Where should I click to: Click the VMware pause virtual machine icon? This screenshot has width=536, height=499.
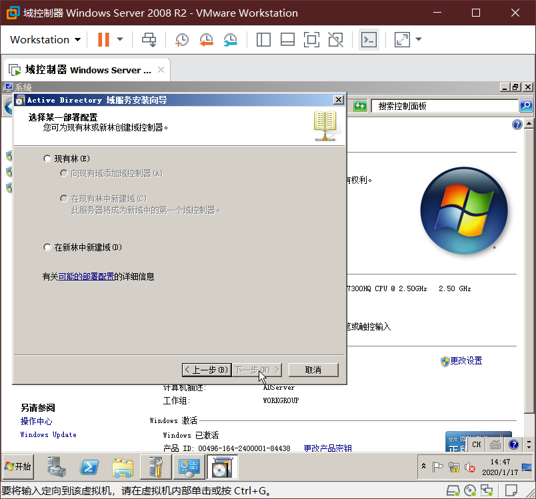click(103, 39)
